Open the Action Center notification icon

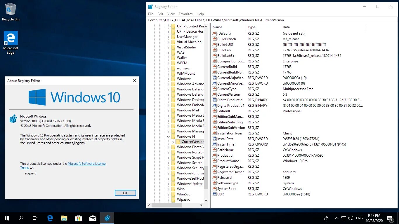(389, 218)
